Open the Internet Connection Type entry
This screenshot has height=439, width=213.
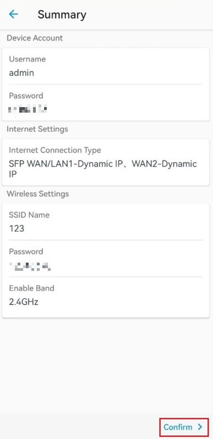coord(106,162)
